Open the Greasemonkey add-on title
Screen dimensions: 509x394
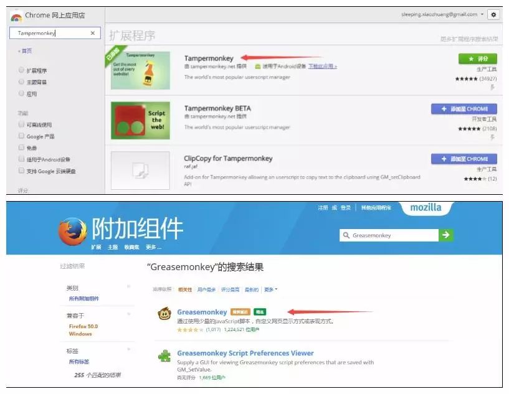tap(202, 312)
